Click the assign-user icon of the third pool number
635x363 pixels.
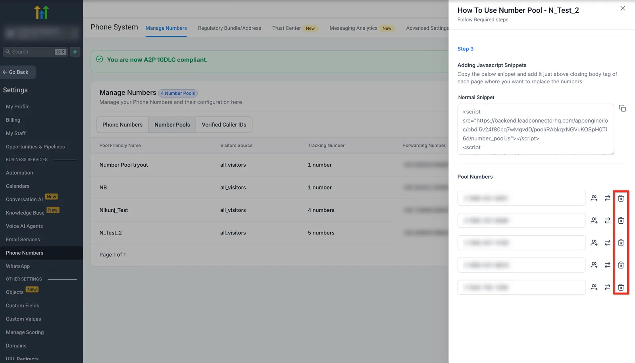point(594,242)
